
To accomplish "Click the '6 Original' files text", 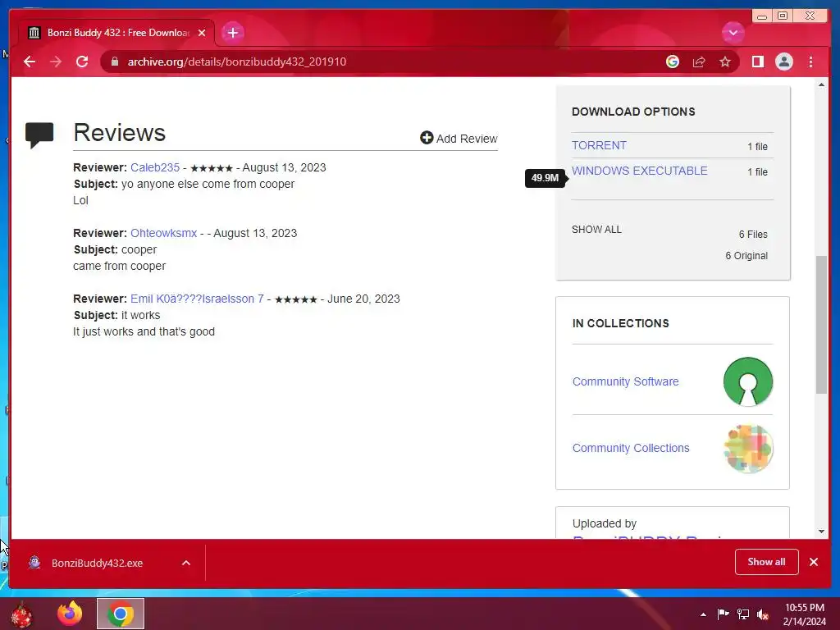I will (746, 256).
